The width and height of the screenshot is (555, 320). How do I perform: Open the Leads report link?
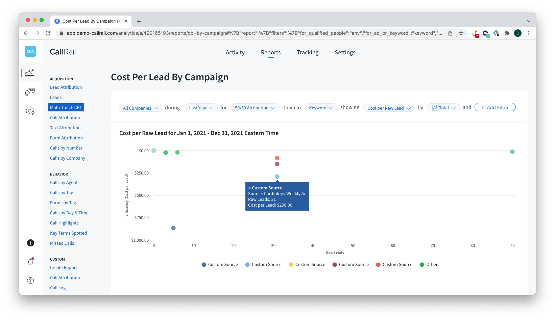56,97
